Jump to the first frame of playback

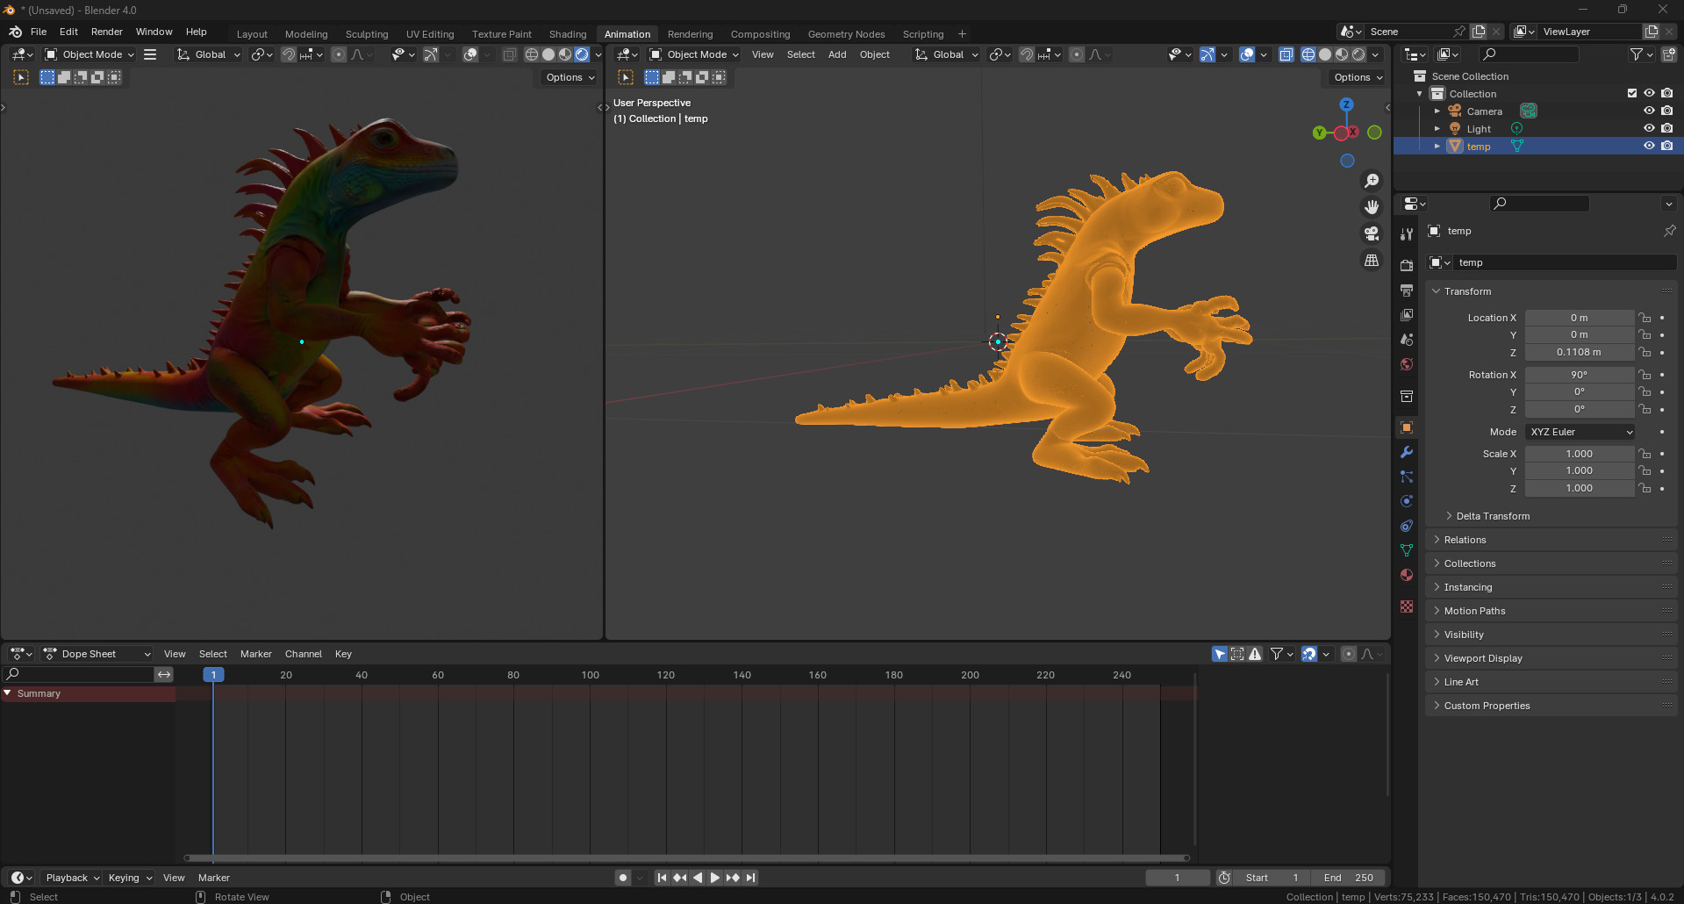click(x=663, y=878)
